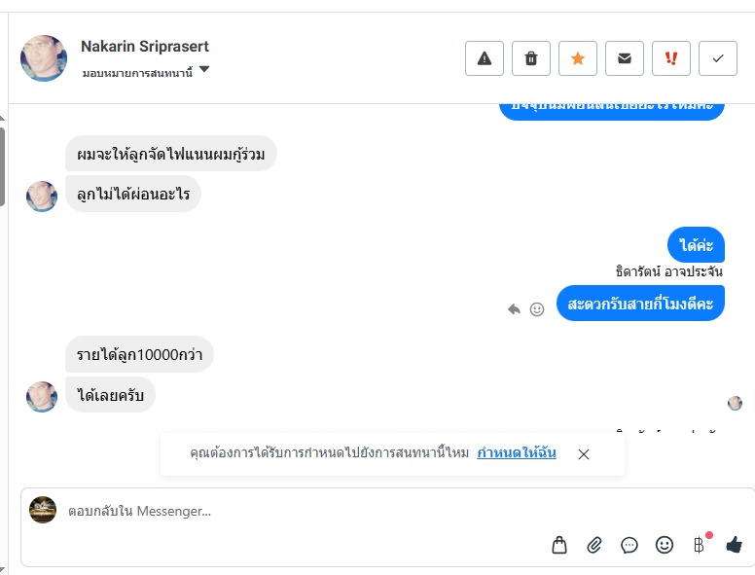Dismiss the assignment prompt banner

click(x=584, y=454)
